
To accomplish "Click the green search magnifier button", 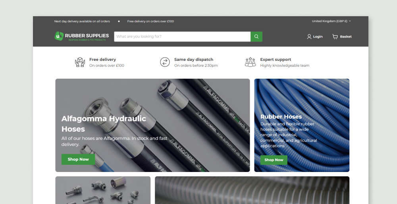I will [x=256, y=36].
